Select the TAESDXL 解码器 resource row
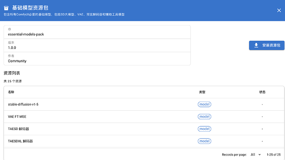Screen dimensions: 285x160 tap(144, 141)
